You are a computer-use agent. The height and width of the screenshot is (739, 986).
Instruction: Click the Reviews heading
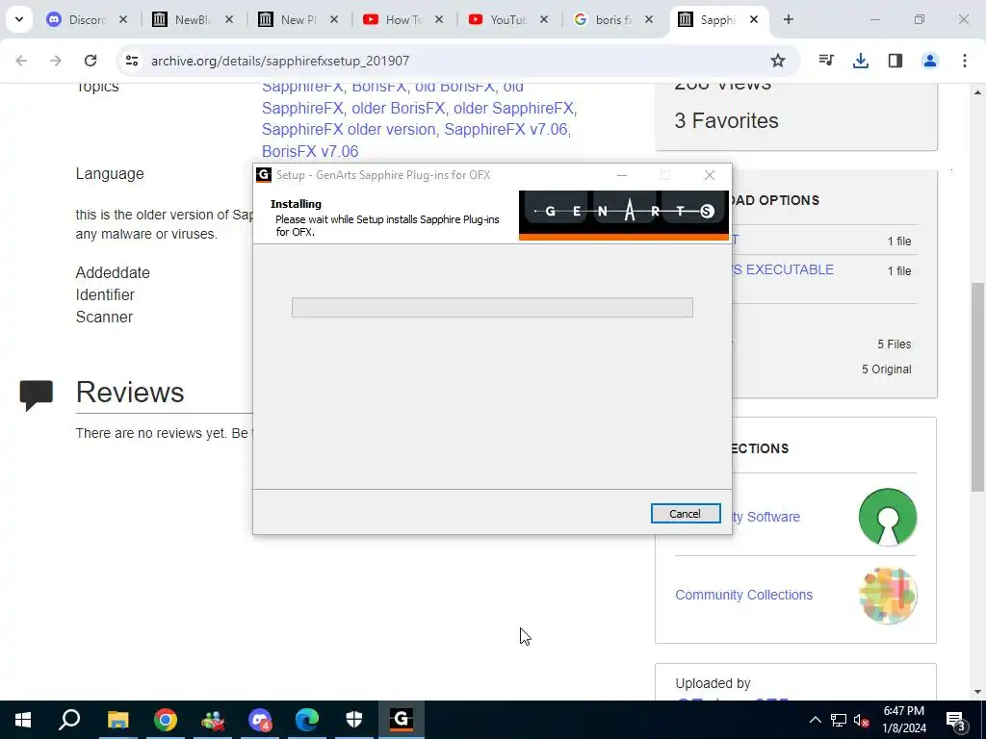(130, 393)
